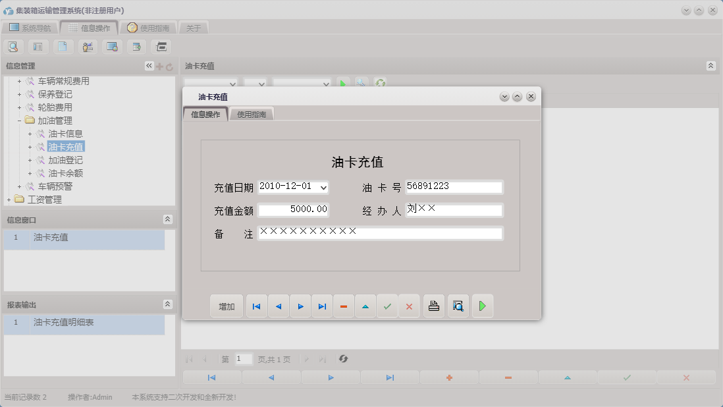723x407 pixels.
Task: Open the report list tool from the toolbar
Action: point(36,47)
